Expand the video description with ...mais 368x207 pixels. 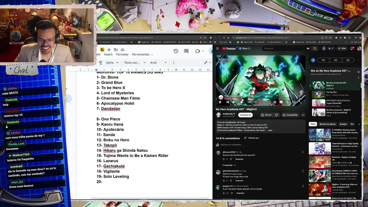tap(269, 130)
